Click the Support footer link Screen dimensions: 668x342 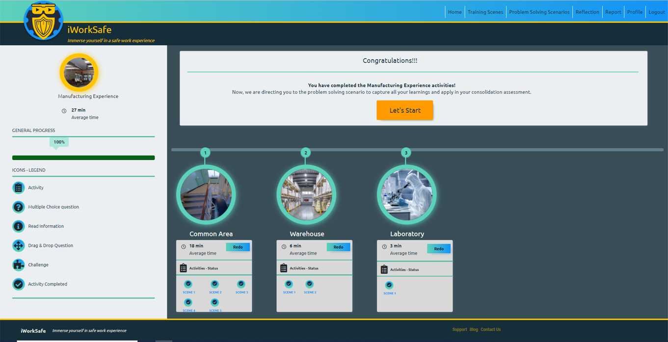tap(459, 330)
